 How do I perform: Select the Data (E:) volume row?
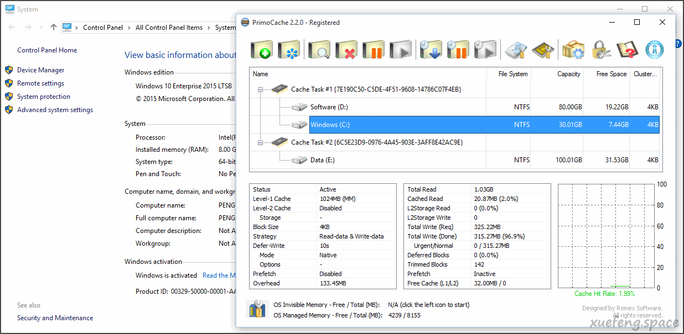coord(455,160)
